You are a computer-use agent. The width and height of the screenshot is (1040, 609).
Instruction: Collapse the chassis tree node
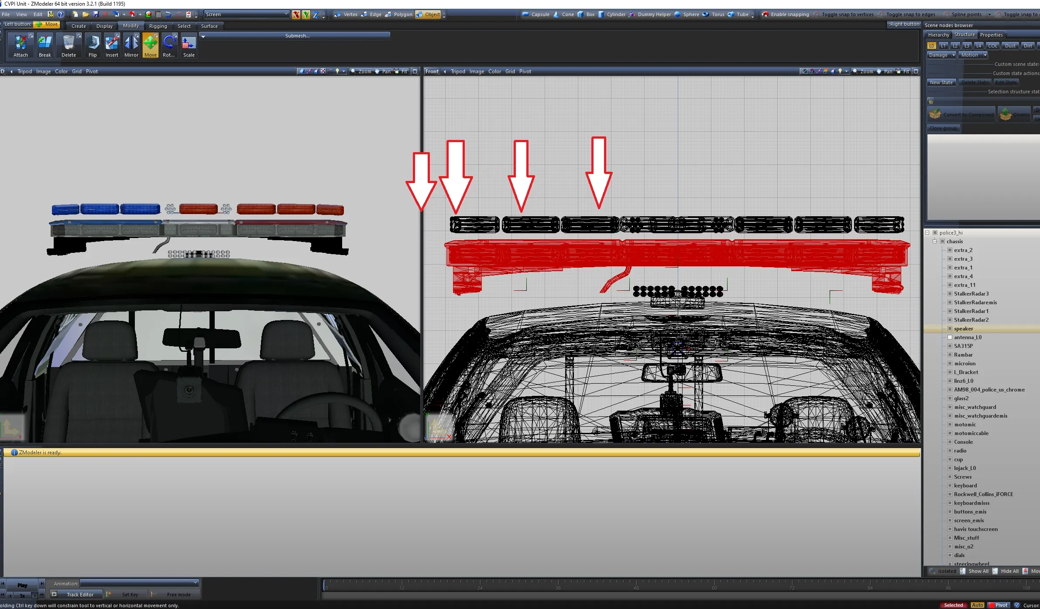935,242
